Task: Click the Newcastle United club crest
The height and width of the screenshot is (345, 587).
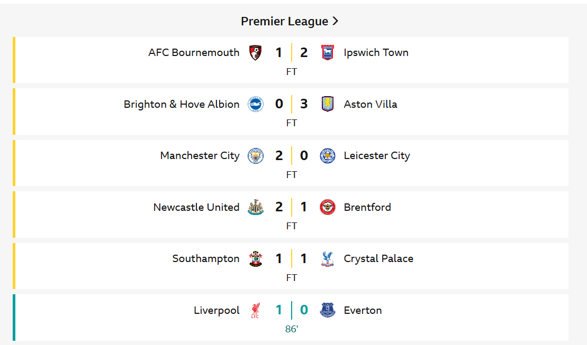Action: click(x=256, y=207)
